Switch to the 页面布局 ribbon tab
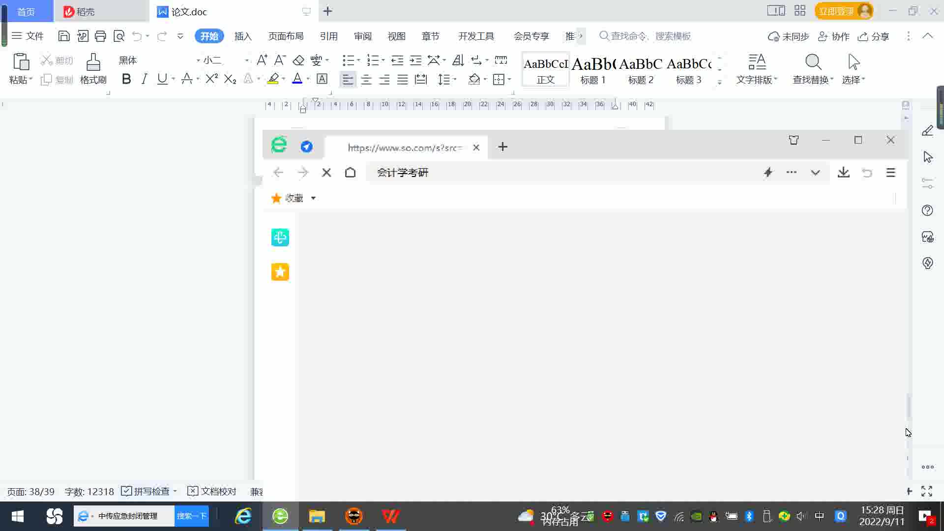Image resolution: width=944 pixels, height=531 pixels. (x=286, y=36)
